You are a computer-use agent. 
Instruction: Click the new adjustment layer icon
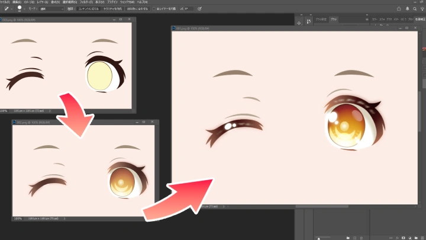tap(409, 238)
